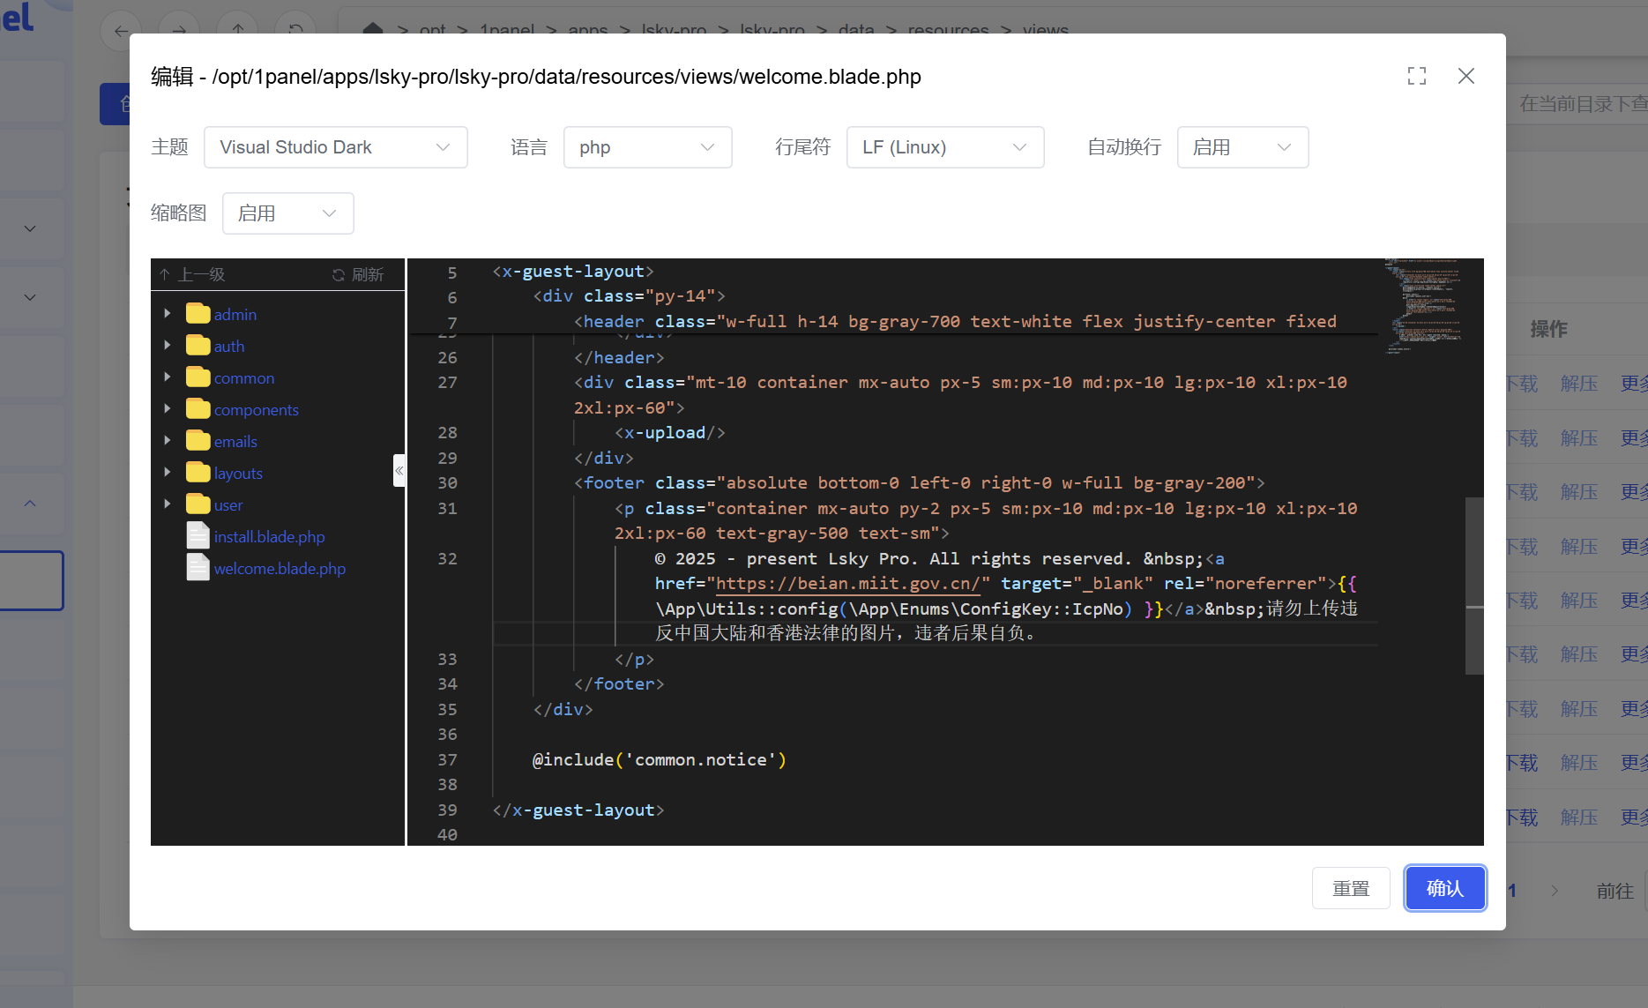Click the editor vertical scrollbar thumb
The height and width of the screenshot is (1008, 1648).
1474,586
